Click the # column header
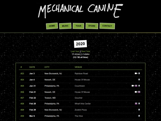This screenshot has width=161, height=121. [21, 67]
